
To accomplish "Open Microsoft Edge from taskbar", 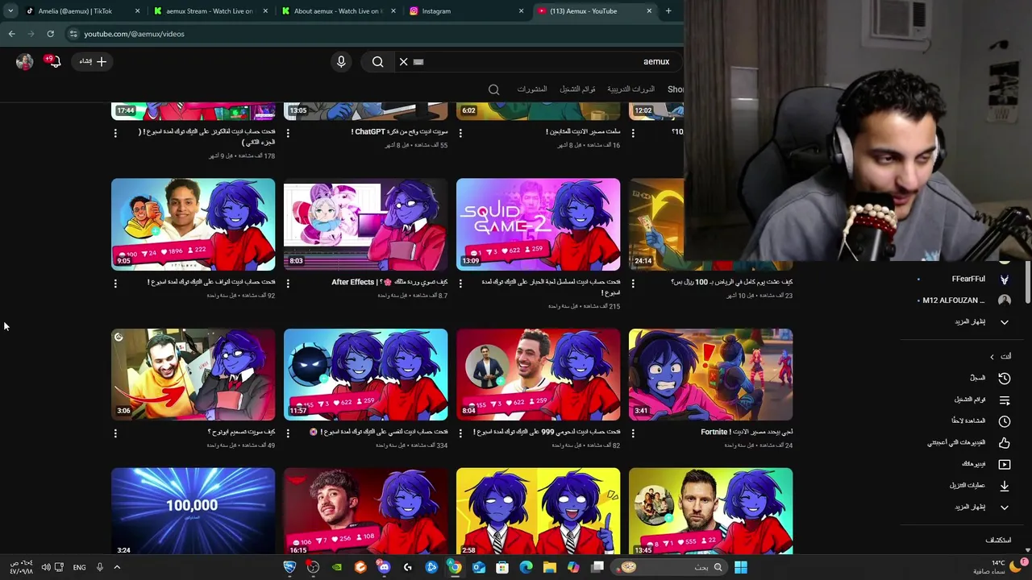I will click(x=526, y=567).
